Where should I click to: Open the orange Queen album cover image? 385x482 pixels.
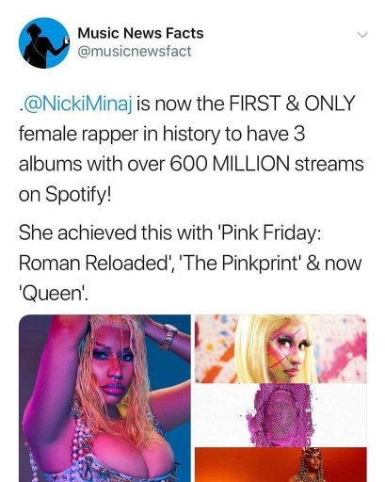(281, 465)
